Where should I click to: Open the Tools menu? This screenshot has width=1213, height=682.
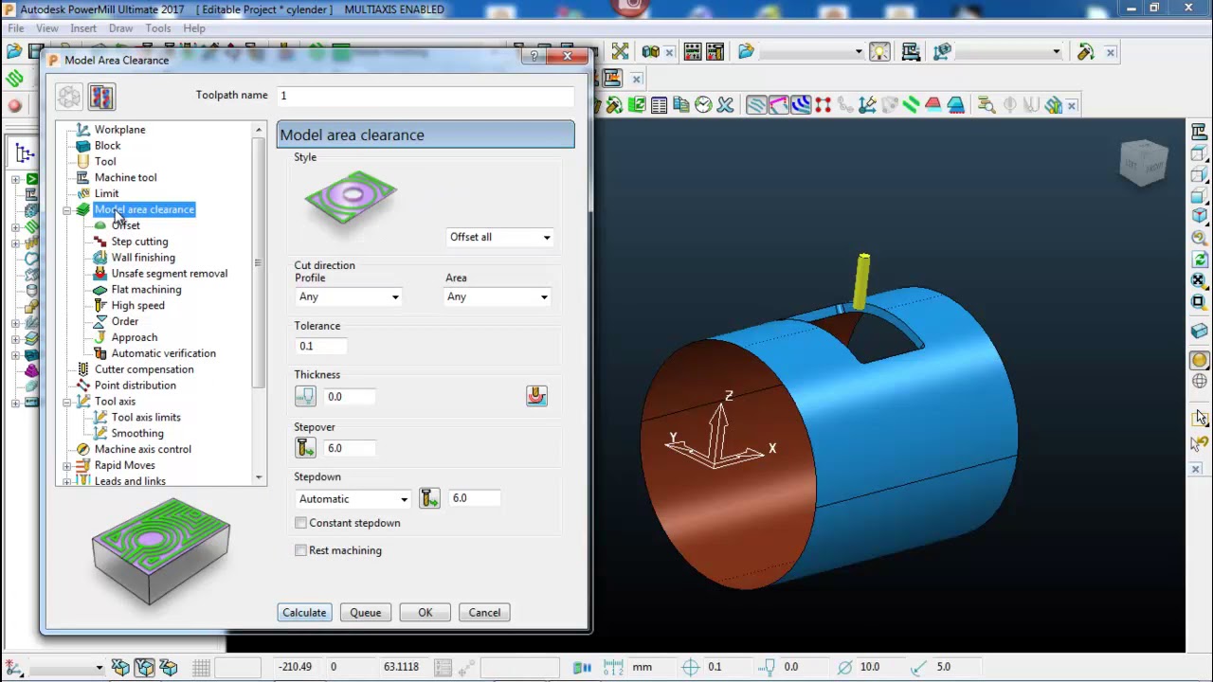click(x=158, y=28)
